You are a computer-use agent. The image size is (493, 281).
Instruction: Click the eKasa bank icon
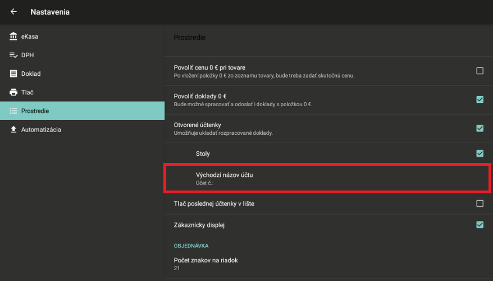13,37
